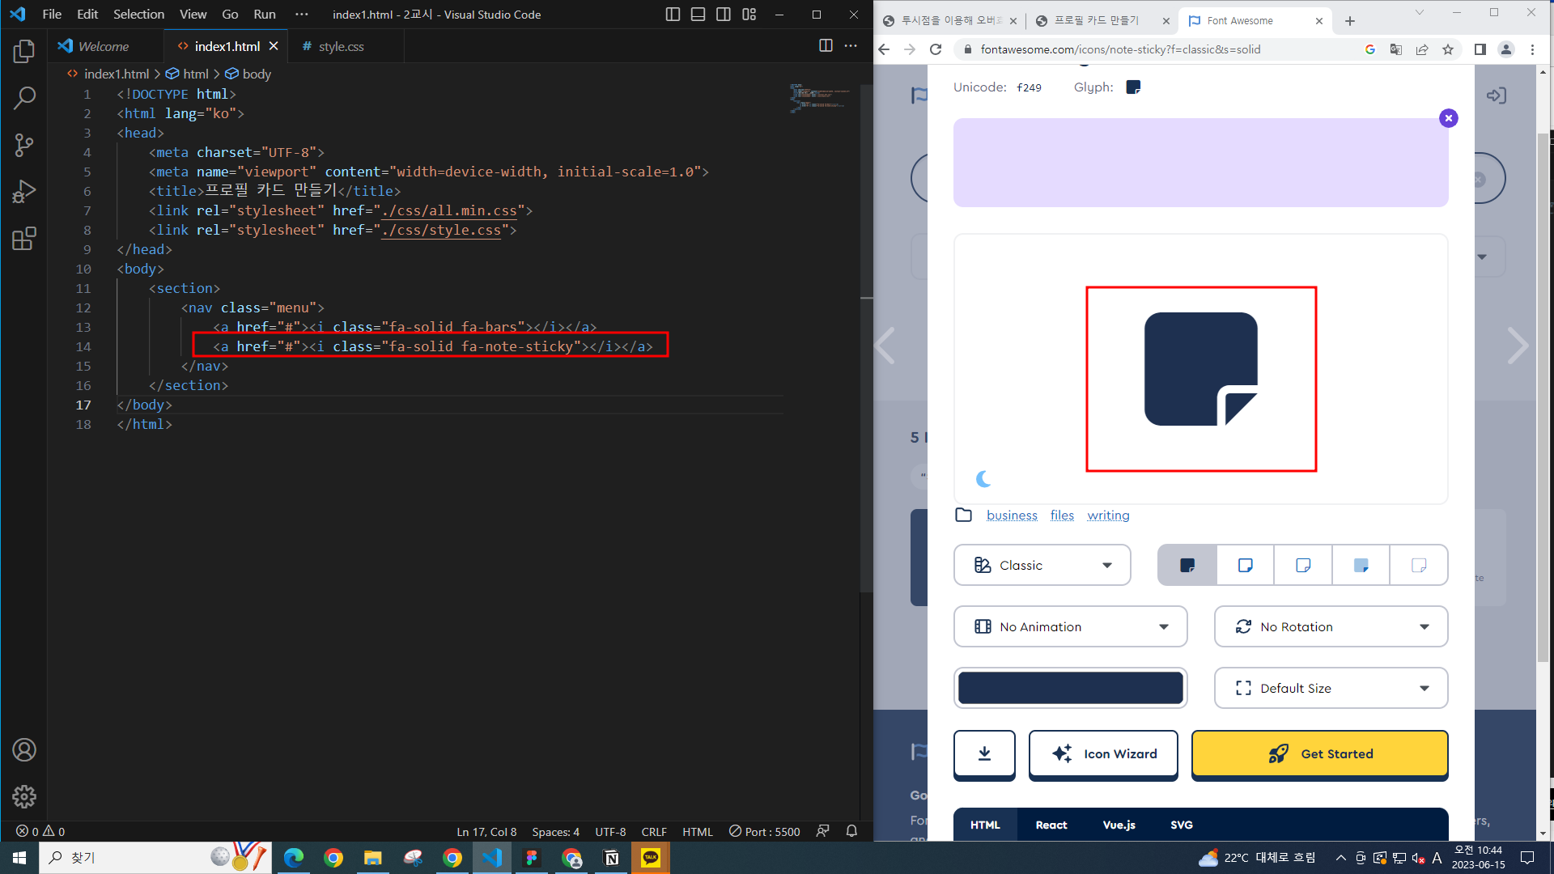
Task: Select the React code tab
Action: point(1051,825)
